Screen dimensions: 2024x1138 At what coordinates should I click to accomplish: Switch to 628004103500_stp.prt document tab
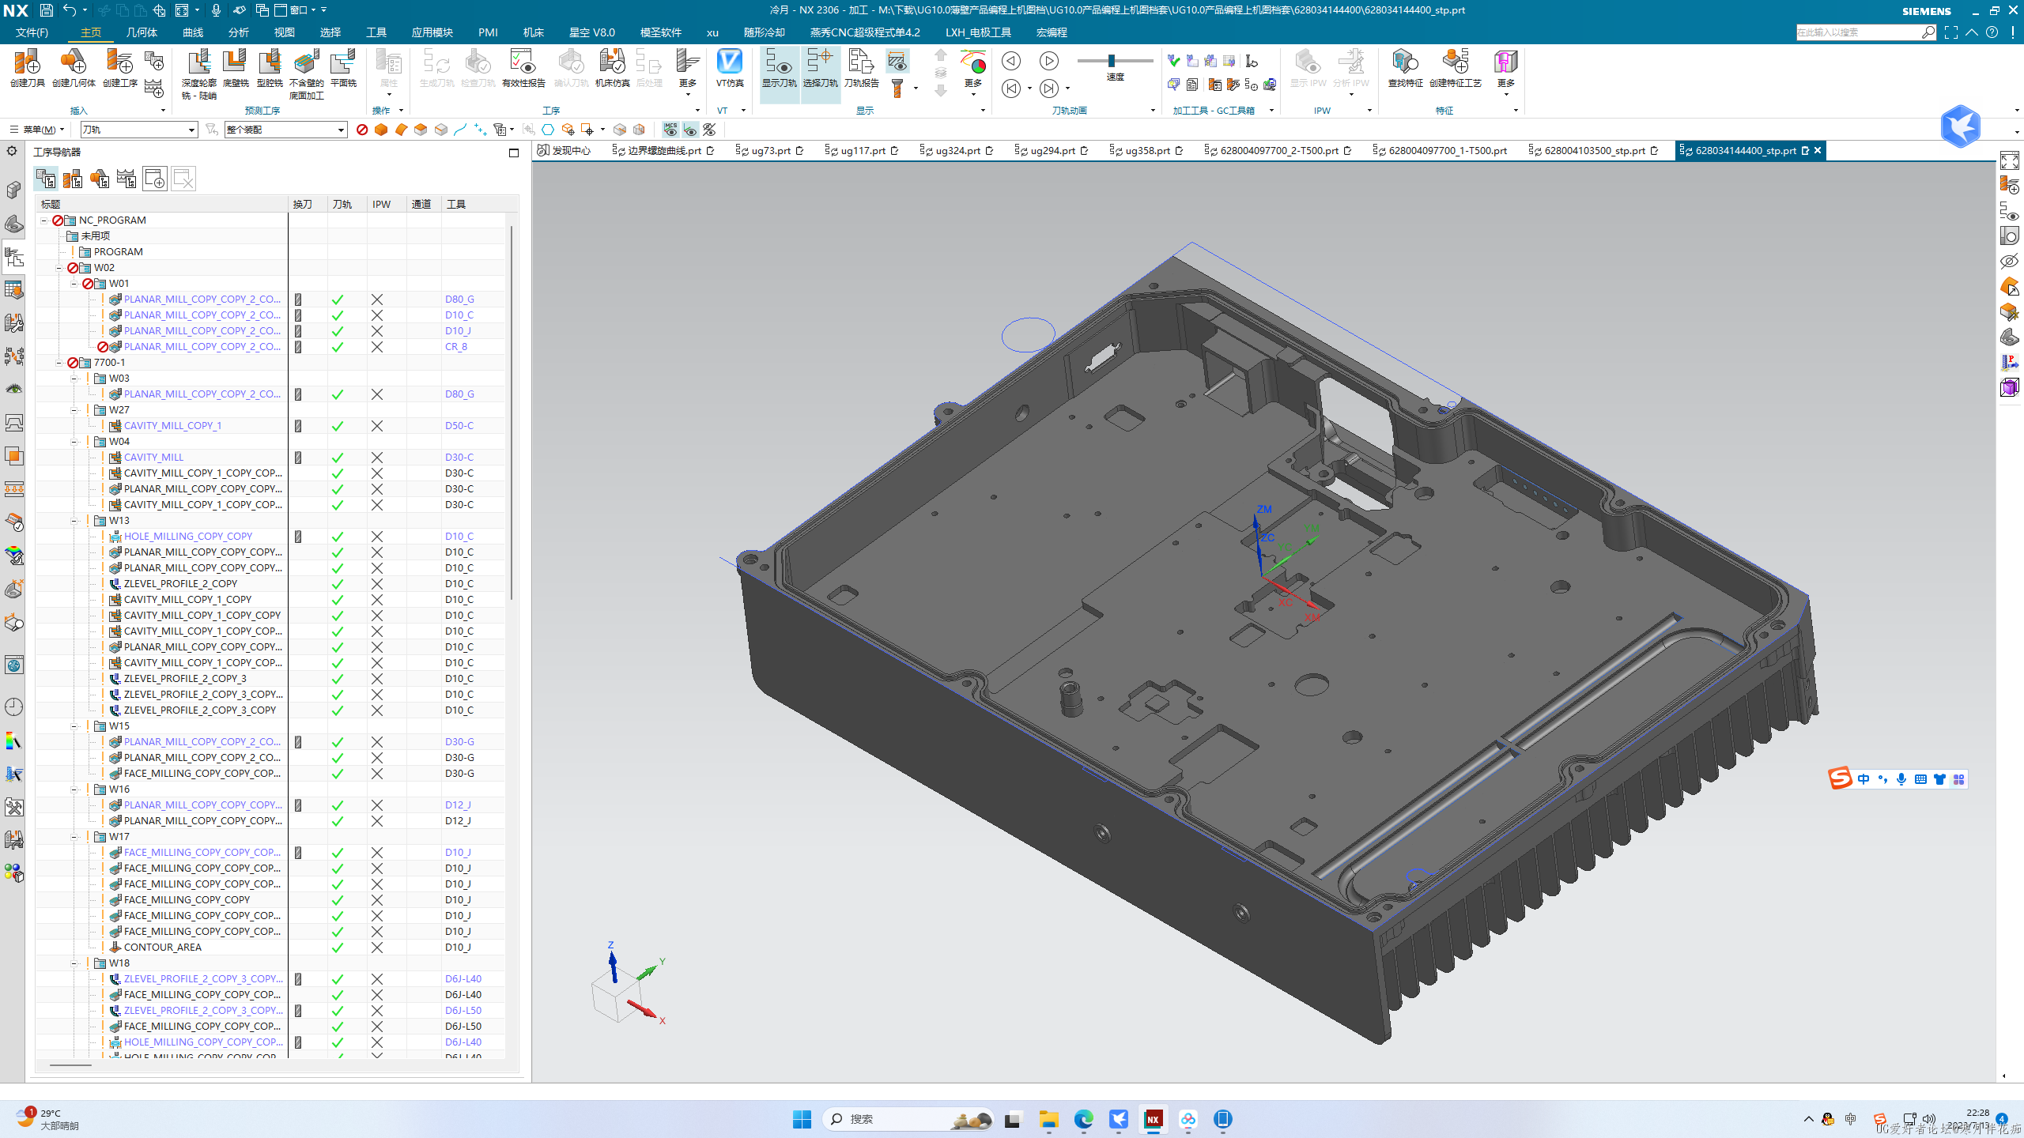coord(1594,150)
